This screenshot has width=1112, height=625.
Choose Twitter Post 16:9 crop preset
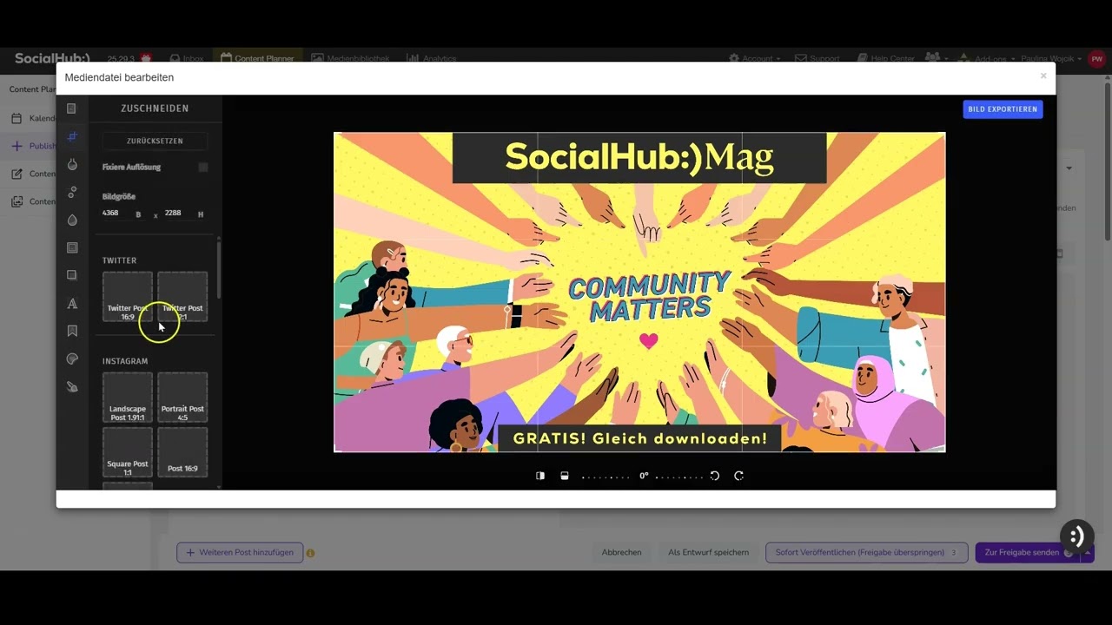click(x=128, y=297)
